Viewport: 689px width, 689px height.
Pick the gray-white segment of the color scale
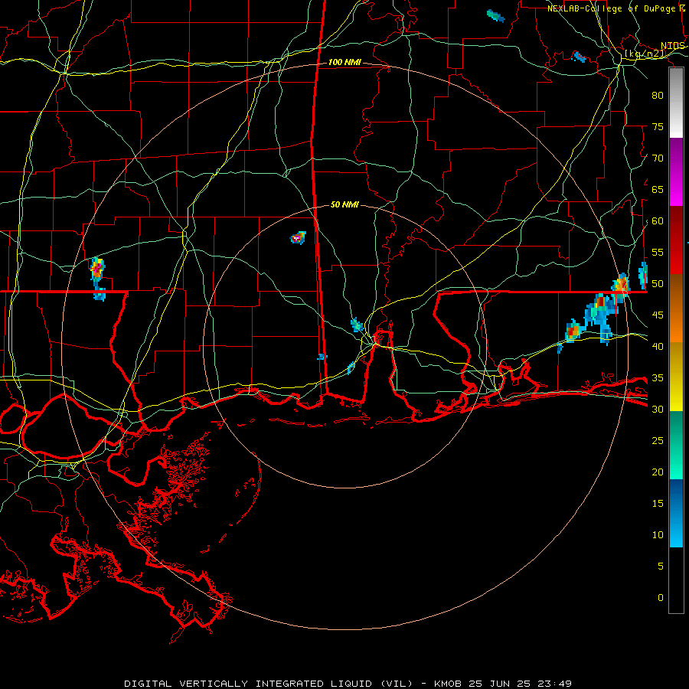pyautogui.click(x=676, y=103)
